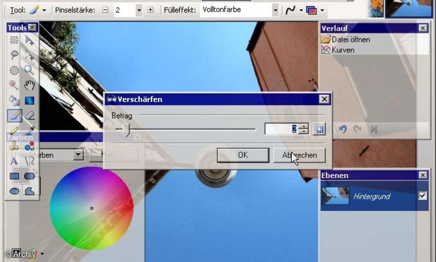Switch to the orange flower image thumbnail
Viewport: 436px width, 262px height.
point(375,8)
